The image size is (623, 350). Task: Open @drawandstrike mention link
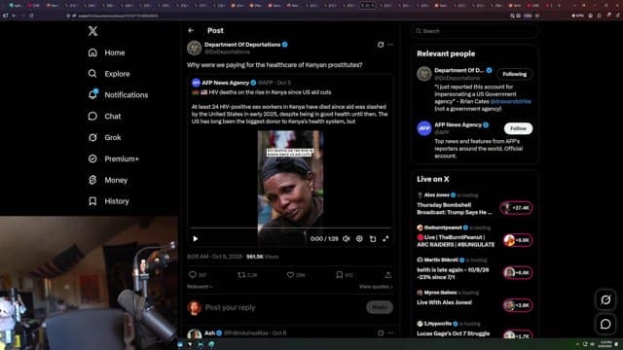[511, 101]
